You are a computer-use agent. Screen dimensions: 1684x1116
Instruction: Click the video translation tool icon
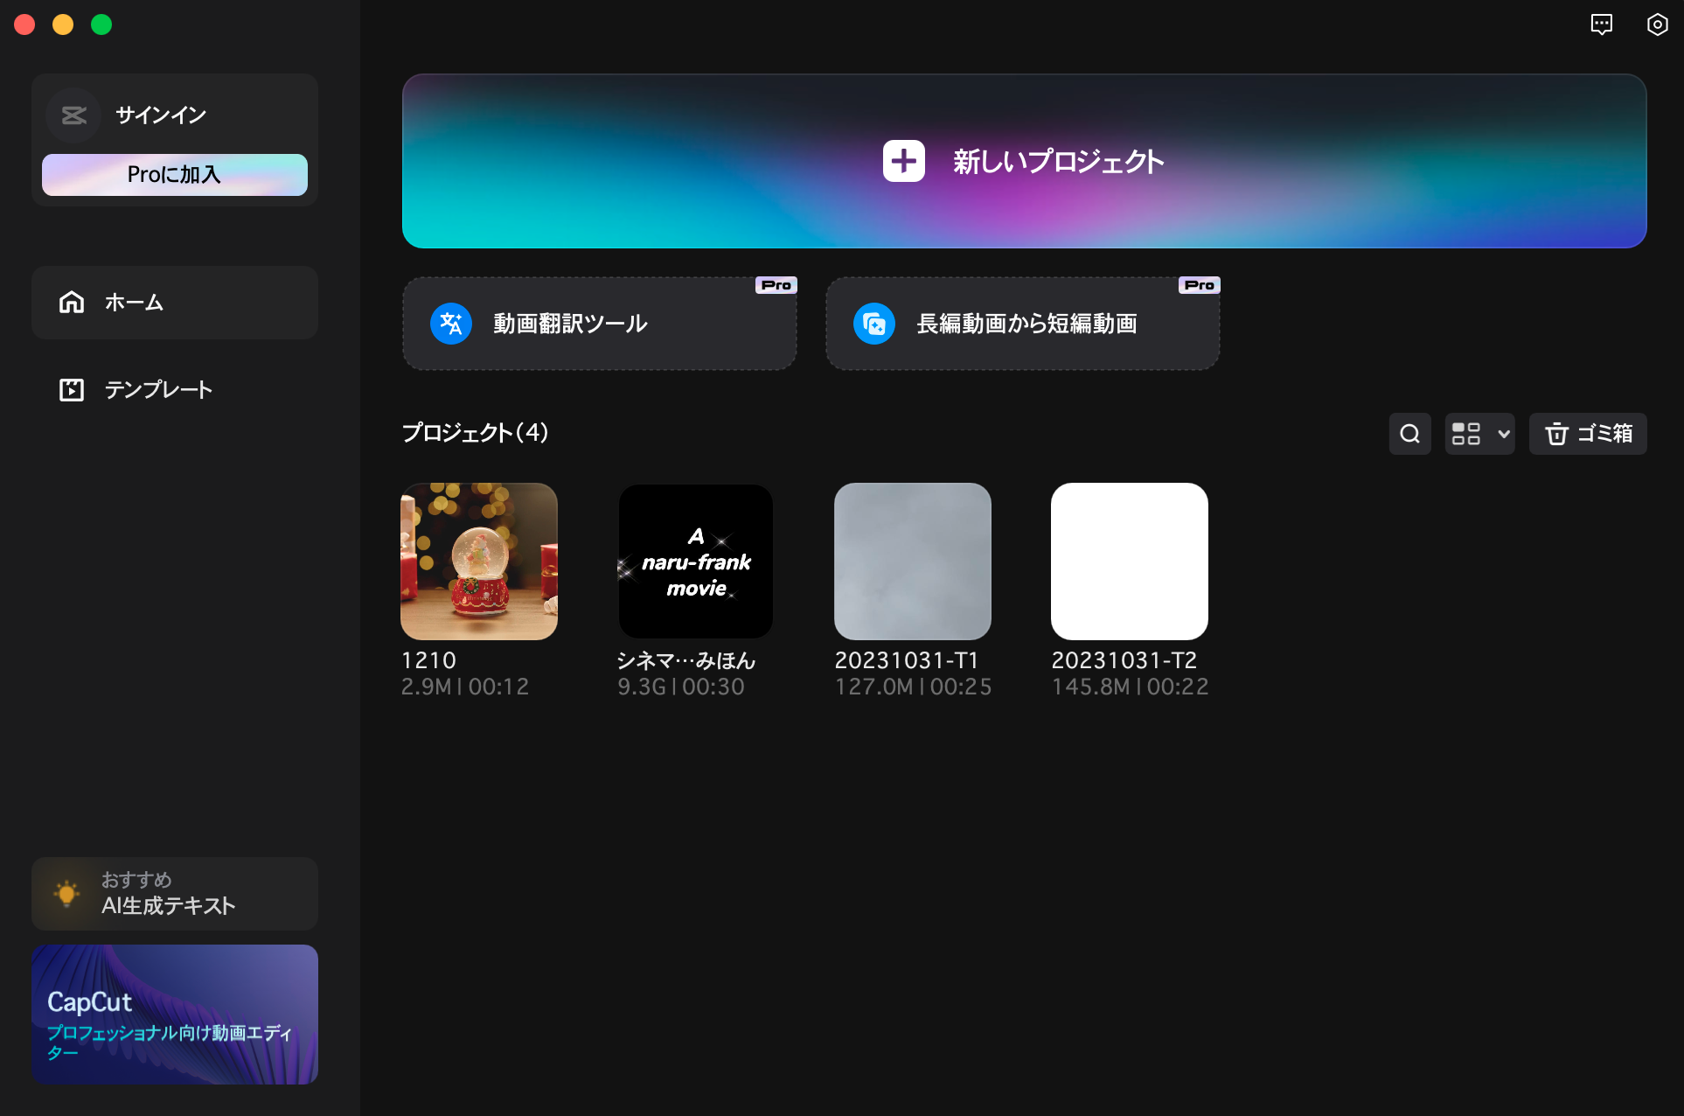click(451, 324)
